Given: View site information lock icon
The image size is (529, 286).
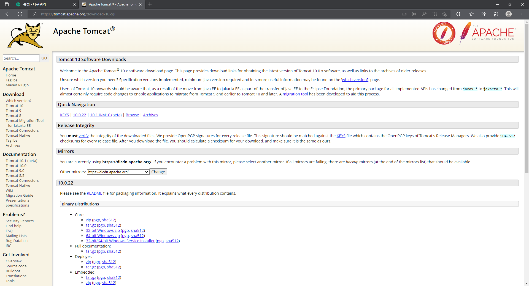Looking at the screenshot, I should pyautogui.click(x=35, y=14).
